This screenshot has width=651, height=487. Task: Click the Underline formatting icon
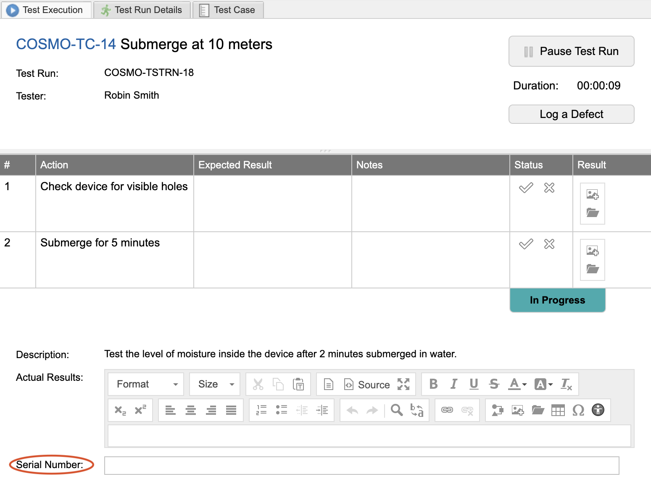pos(474,384)
